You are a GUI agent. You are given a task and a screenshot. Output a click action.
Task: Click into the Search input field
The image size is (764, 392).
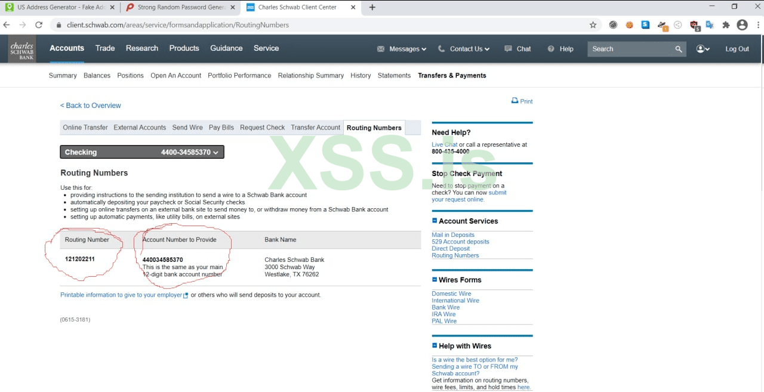(x=630, y=49)
